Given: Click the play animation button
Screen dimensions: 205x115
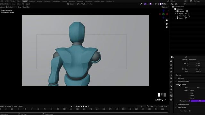Looking at the screenshot, I should 84,106.
